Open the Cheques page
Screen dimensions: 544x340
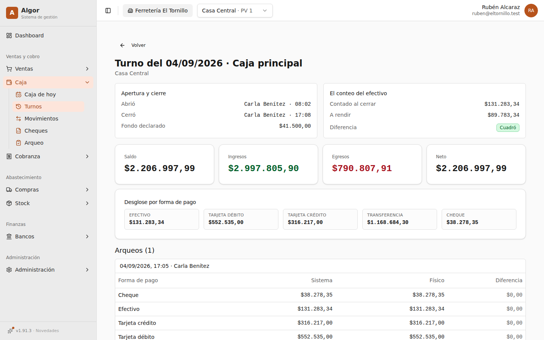[x=49, y=131]
